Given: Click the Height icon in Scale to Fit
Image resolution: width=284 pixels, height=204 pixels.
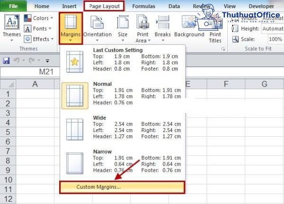Looking at the screenshot, I should pyautogui.click(x=235, y=28).
